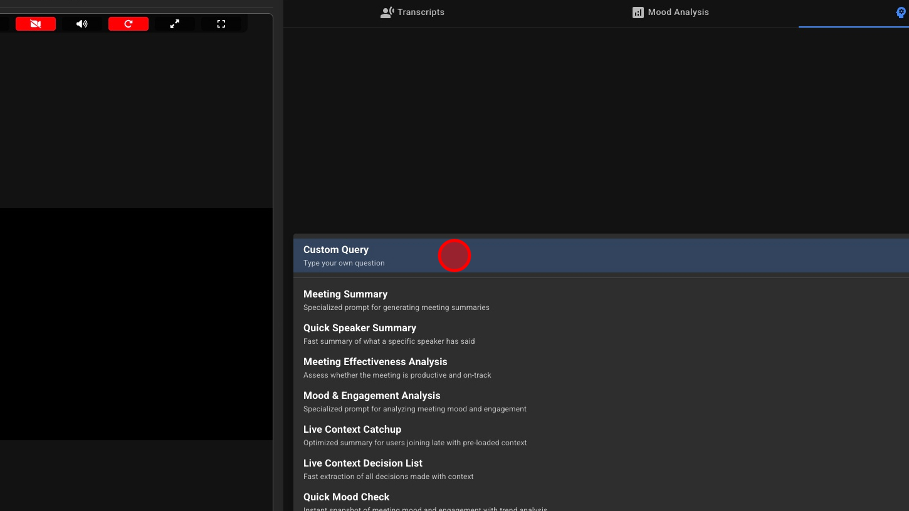Select Quick Speaker Summary prompt
This screenshot has height=511, width=909.
click(360, 334)
